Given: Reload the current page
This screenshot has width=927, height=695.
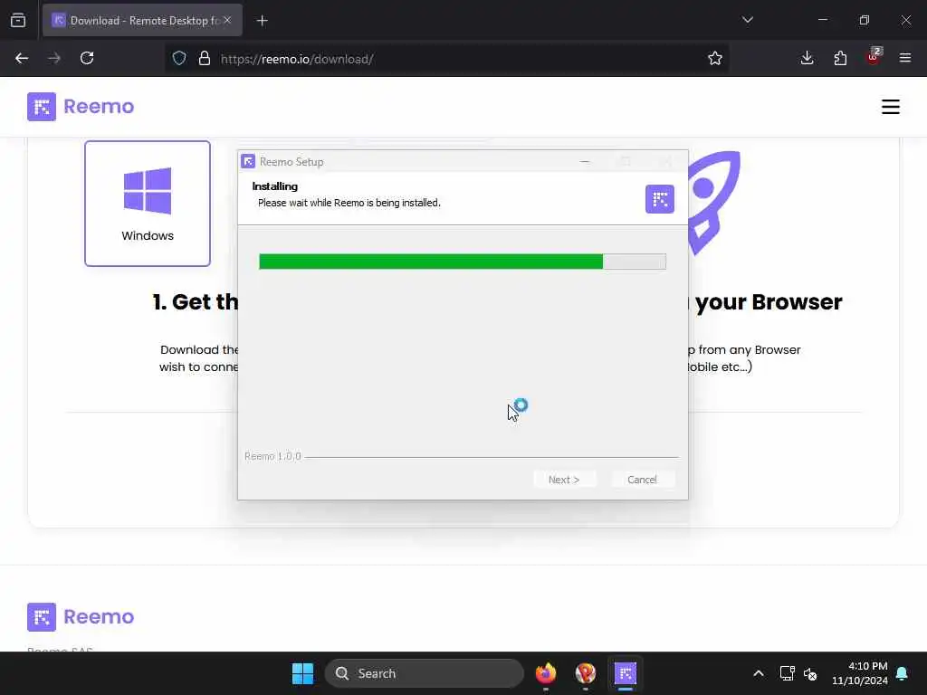Looking at the screenshot, I should click(x=87, y=58).
